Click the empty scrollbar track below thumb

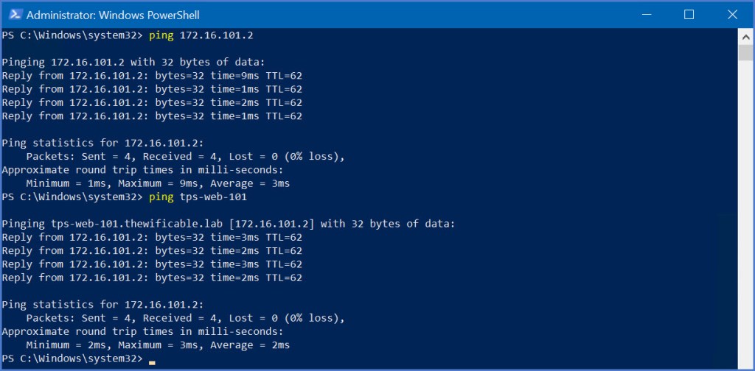(744, 221)
